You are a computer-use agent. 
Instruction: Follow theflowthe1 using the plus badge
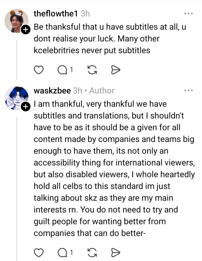coord(25,30)
